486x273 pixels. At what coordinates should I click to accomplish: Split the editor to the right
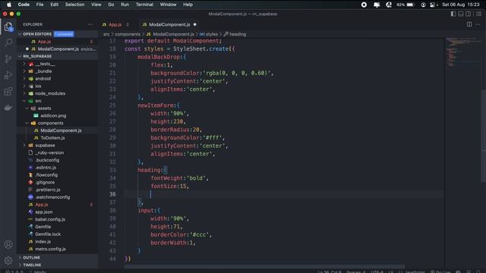click(x=469, y=24)
